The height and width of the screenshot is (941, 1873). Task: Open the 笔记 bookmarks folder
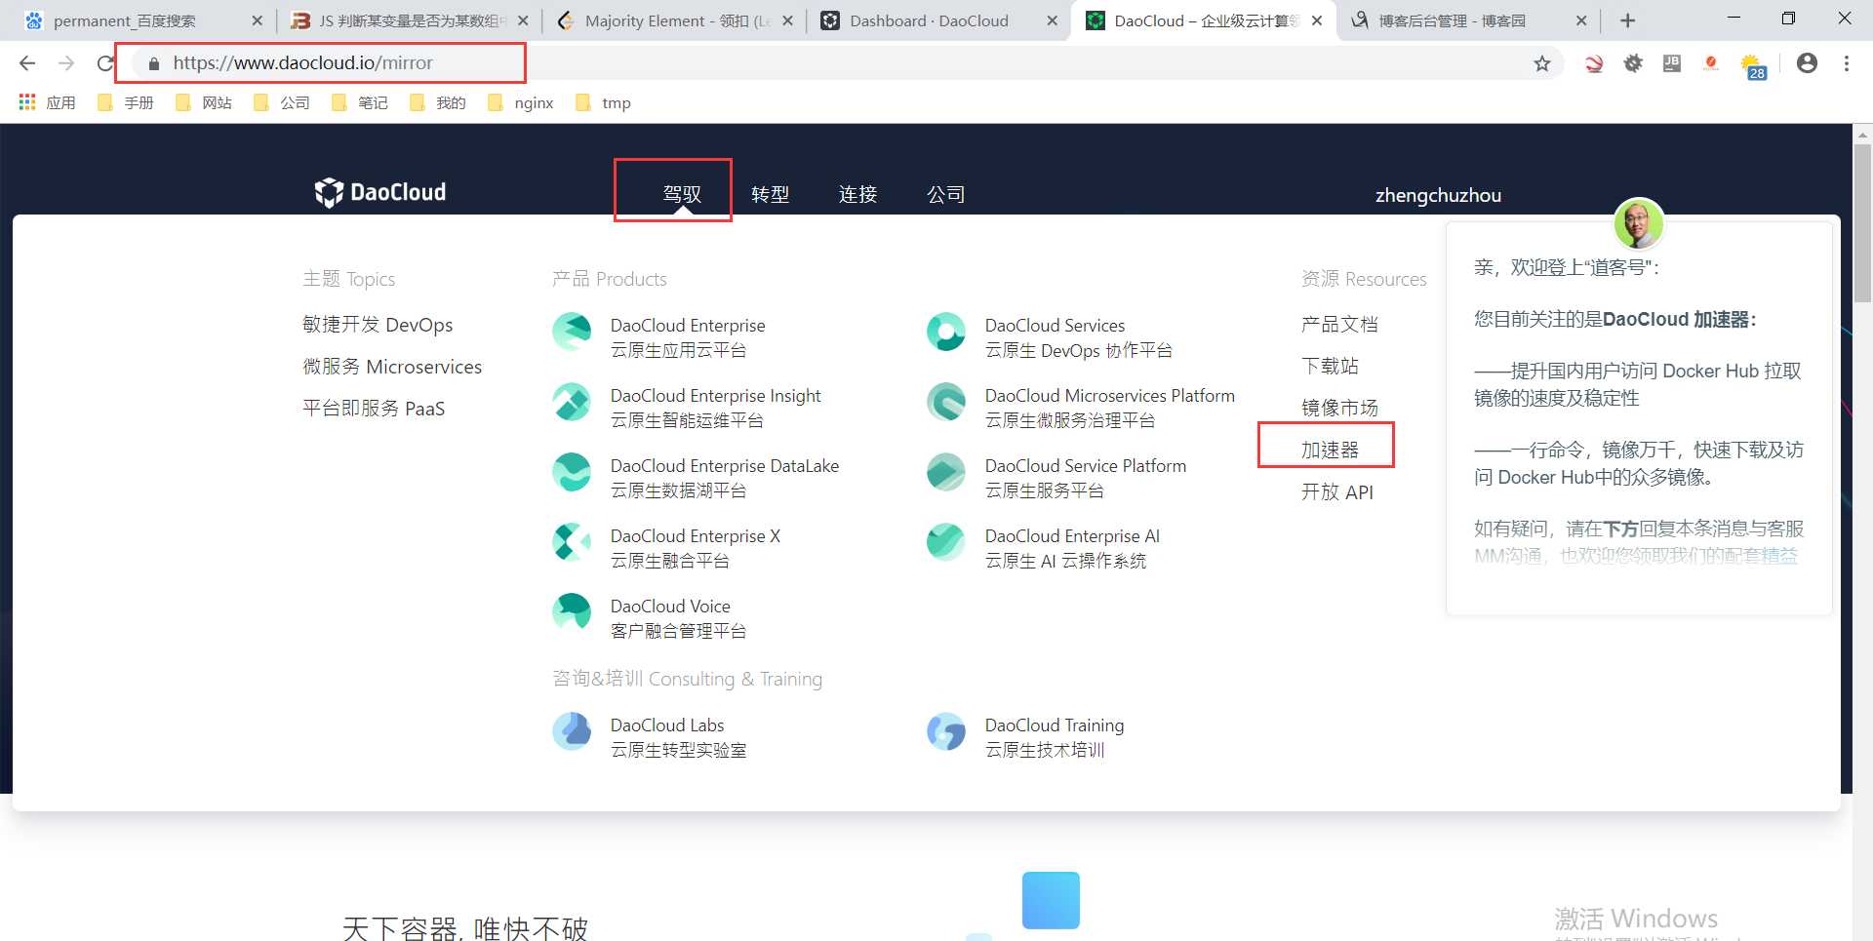coord(361,102)
